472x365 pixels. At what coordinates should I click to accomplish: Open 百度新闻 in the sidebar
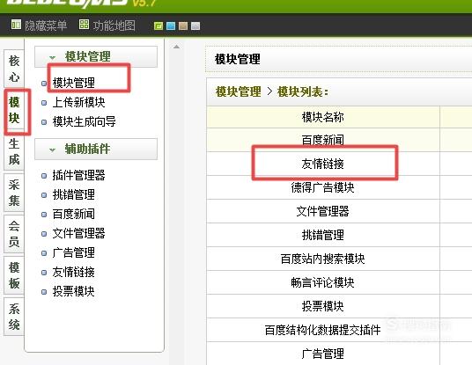(73, 214)
